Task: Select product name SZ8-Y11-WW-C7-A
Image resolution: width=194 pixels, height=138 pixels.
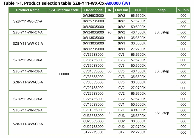Action: (28, 44)
